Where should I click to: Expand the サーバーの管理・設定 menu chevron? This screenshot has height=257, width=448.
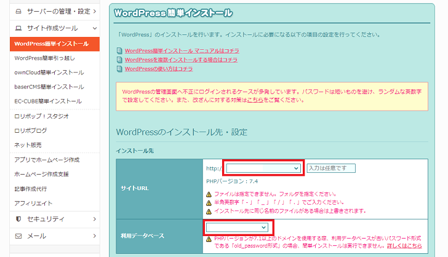point(95,12)
